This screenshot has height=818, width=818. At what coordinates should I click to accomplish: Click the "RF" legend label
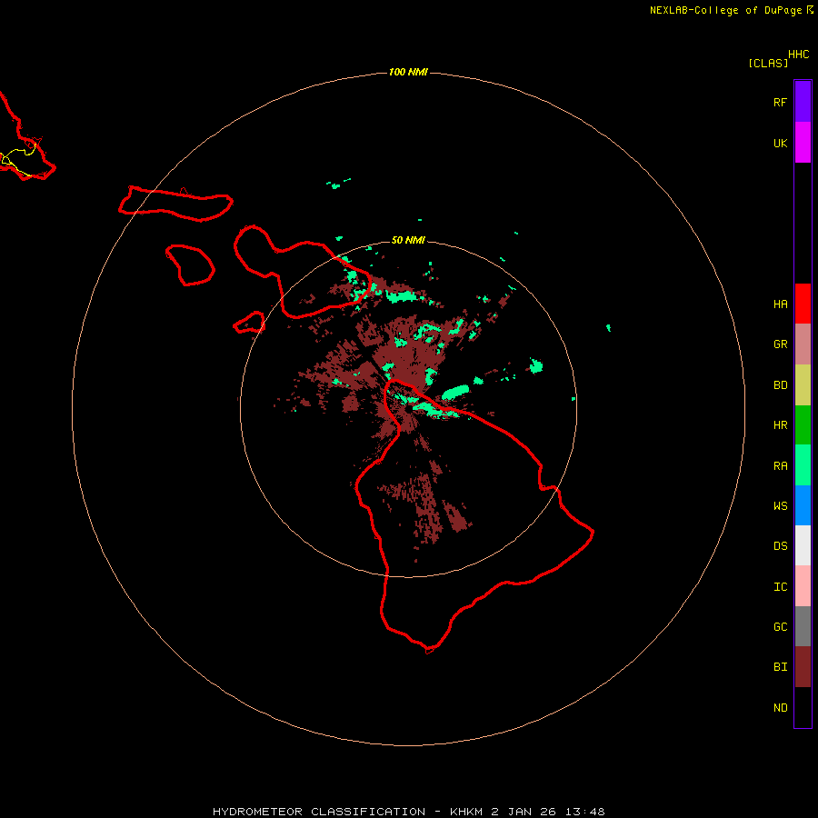pyautogui.click(x=780, y=102)
